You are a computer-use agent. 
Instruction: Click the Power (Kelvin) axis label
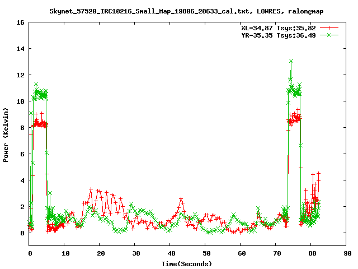point(6,135)
